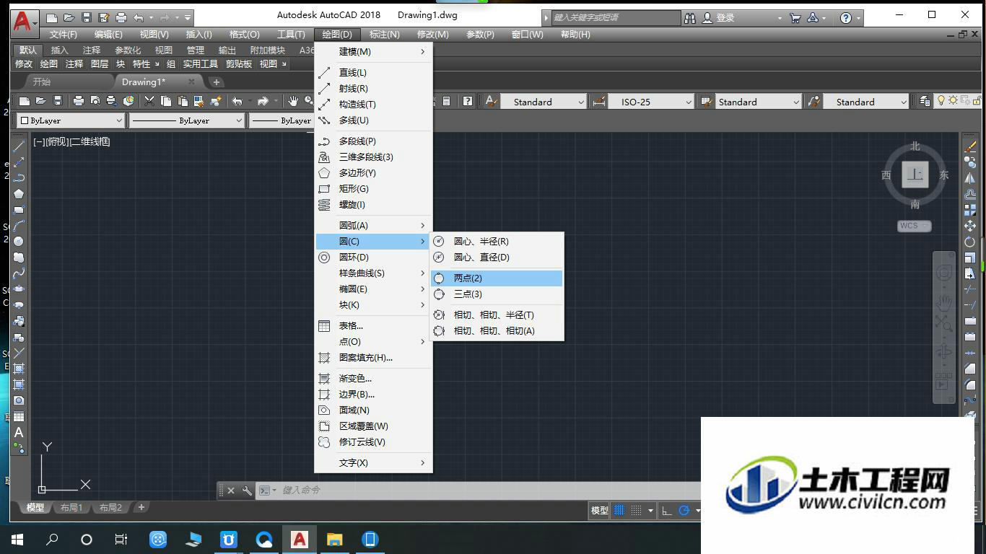
Task: Toggle snap mode in status bar
Action: point(636,510)
